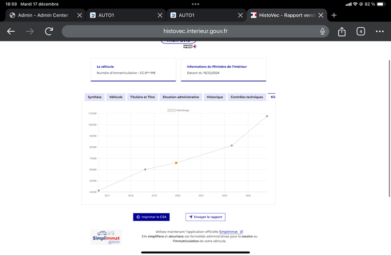This screenshot has width=391, height=256.
Task: Click the registration number 'CC-9**-MB' text
Action: (148, 73)
